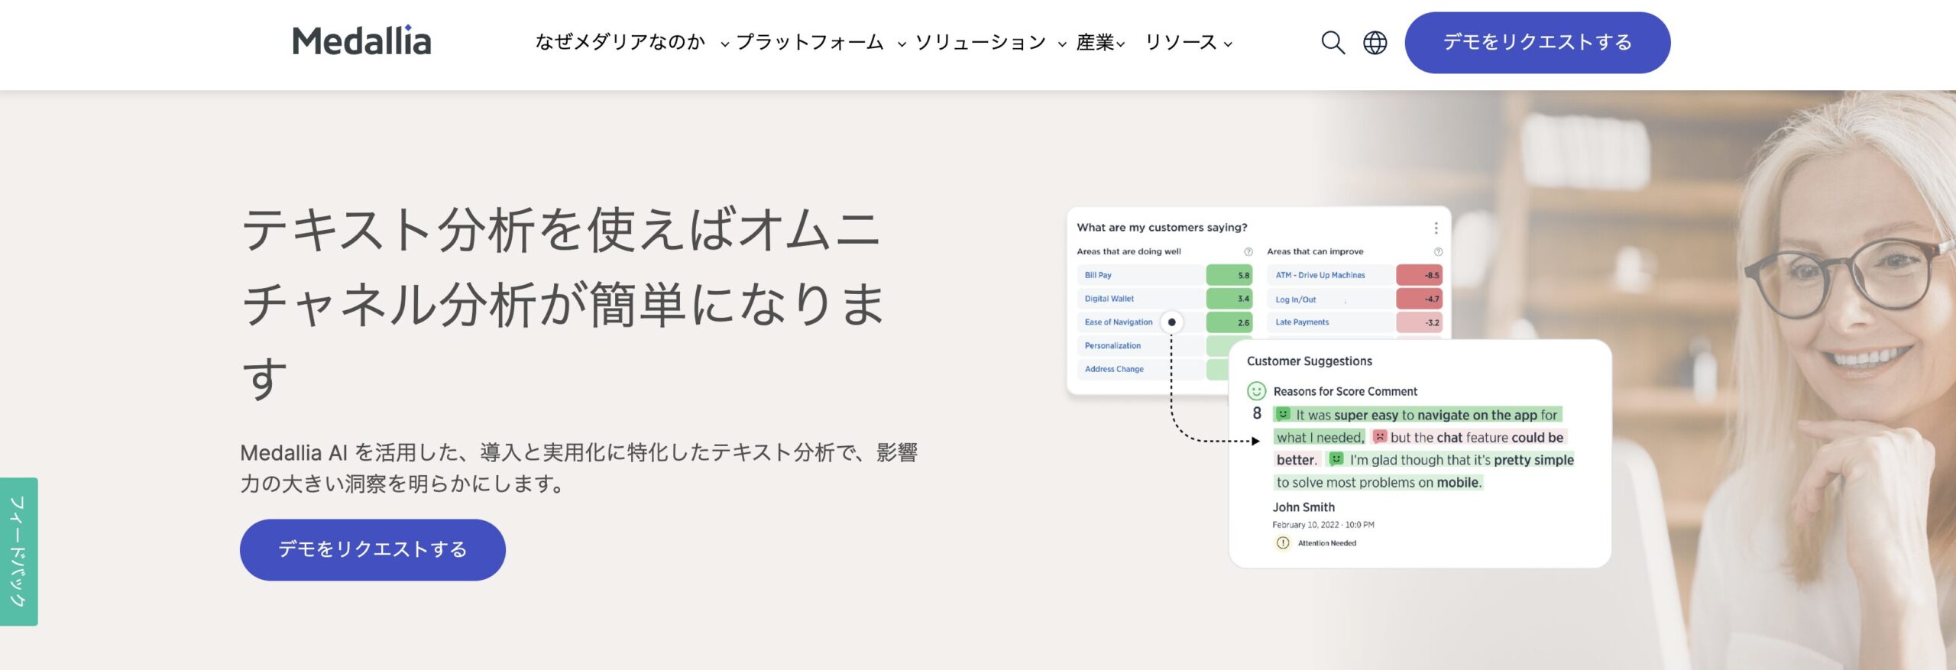The image size is (1956, 670).
Task: Open the フィードバック side tab
Action: [18, 552]
